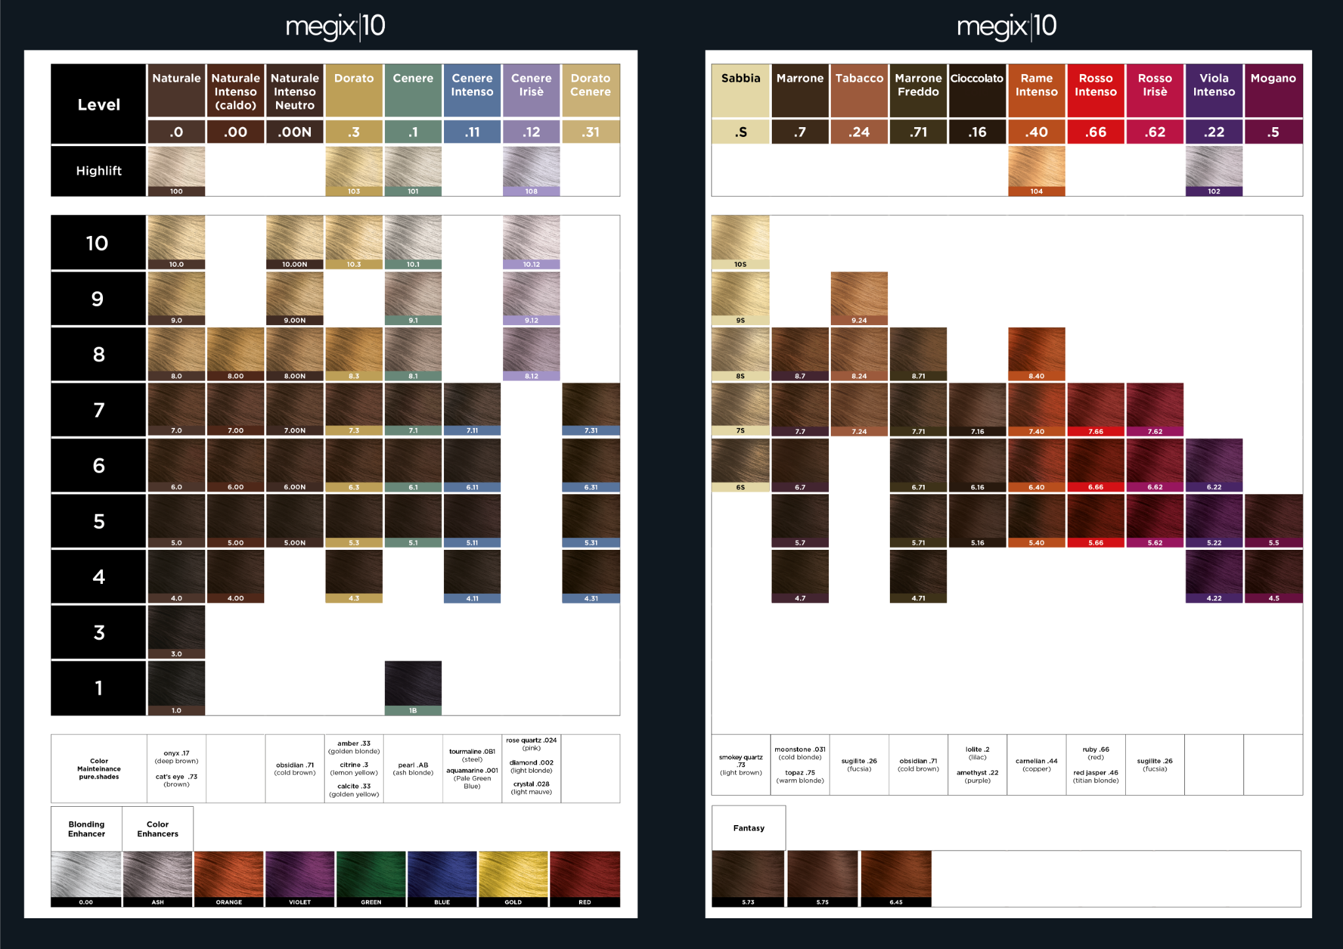Screen dimensions: 1343x949
Task: Select the 1B black swatch
Action: click(413, 688)
